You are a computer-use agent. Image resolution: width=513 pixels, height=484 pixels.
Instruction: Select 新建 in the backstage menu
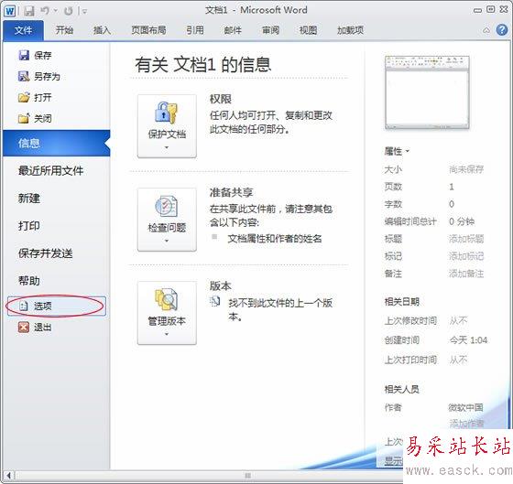[29, 198]
